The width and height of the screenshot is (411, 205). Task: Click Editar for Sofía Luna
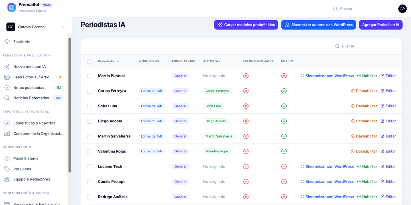388,106
